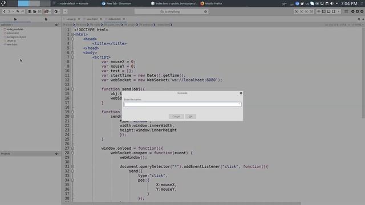The width and height of the screenshot is (365, 205).
Task: Click the volume icon in the system tray
Action: click(x=332, y=3)
